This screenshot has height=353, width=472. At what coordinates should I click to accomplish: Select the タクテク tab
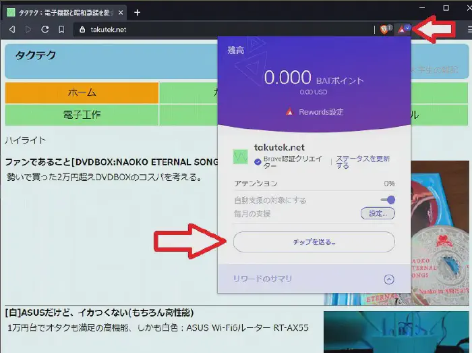click(x=65, y=13)
